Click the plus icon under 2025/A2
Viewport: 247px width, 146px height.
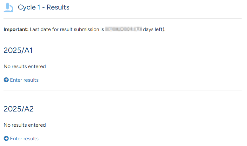pyautogui.click(x=6, y=138)
